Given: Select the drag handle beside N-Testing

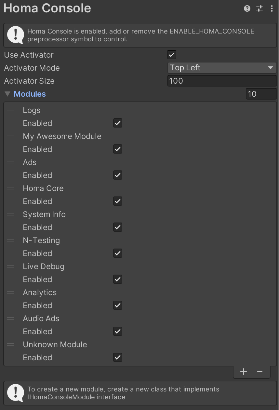Looking at the screenshot, I should pos(11,240).
